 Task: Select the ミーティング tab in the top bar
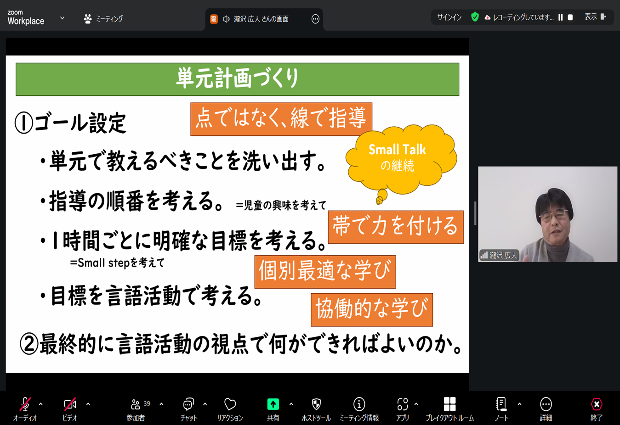103,19
